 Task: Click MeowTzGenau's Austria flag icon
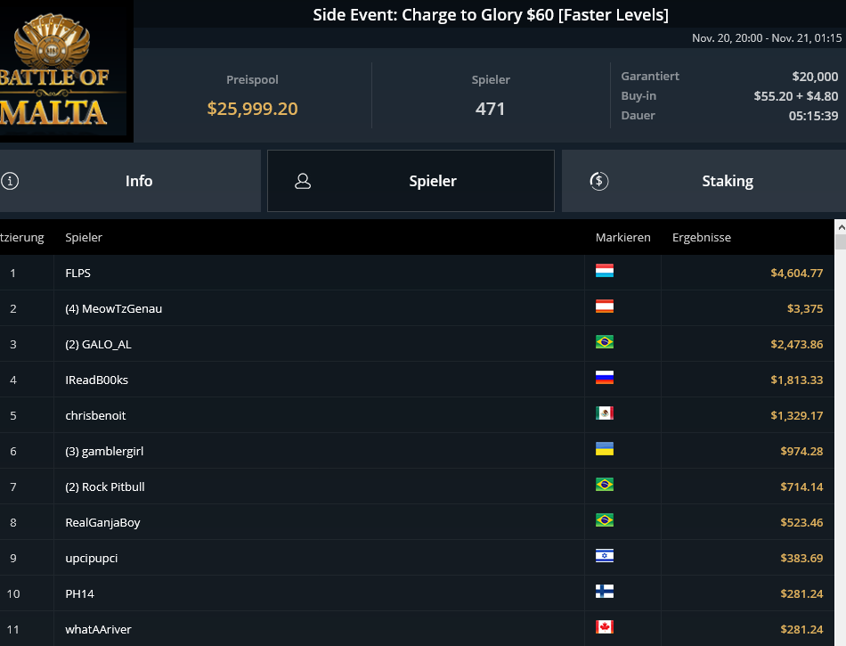(605, 307)
